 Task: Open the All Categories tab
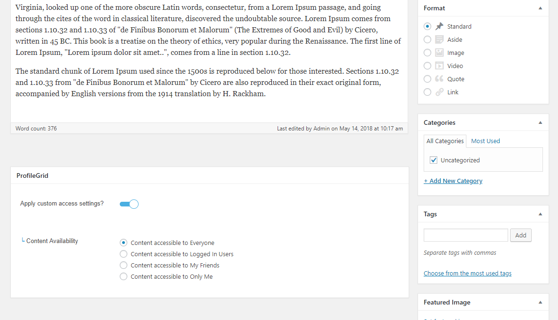point(445,141)
